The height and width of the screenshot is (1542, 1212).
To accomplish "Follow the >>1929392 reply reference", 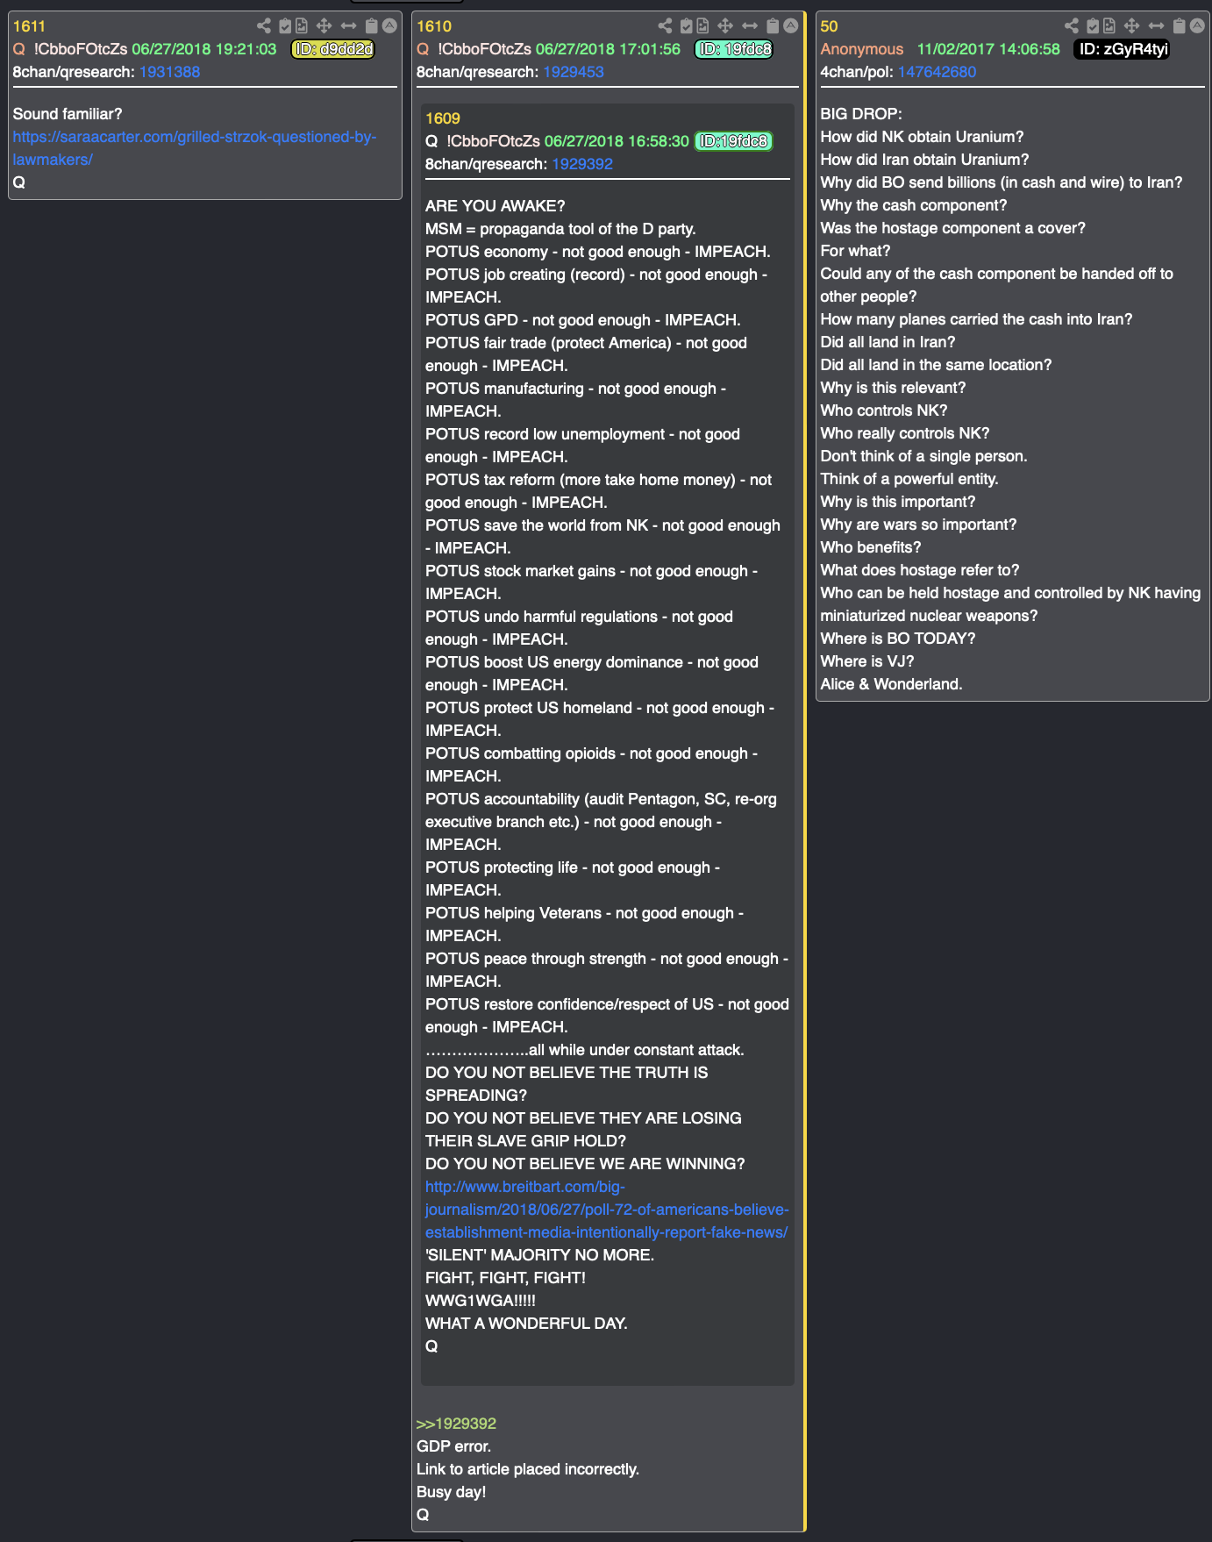I will (x=456, y=1424).
